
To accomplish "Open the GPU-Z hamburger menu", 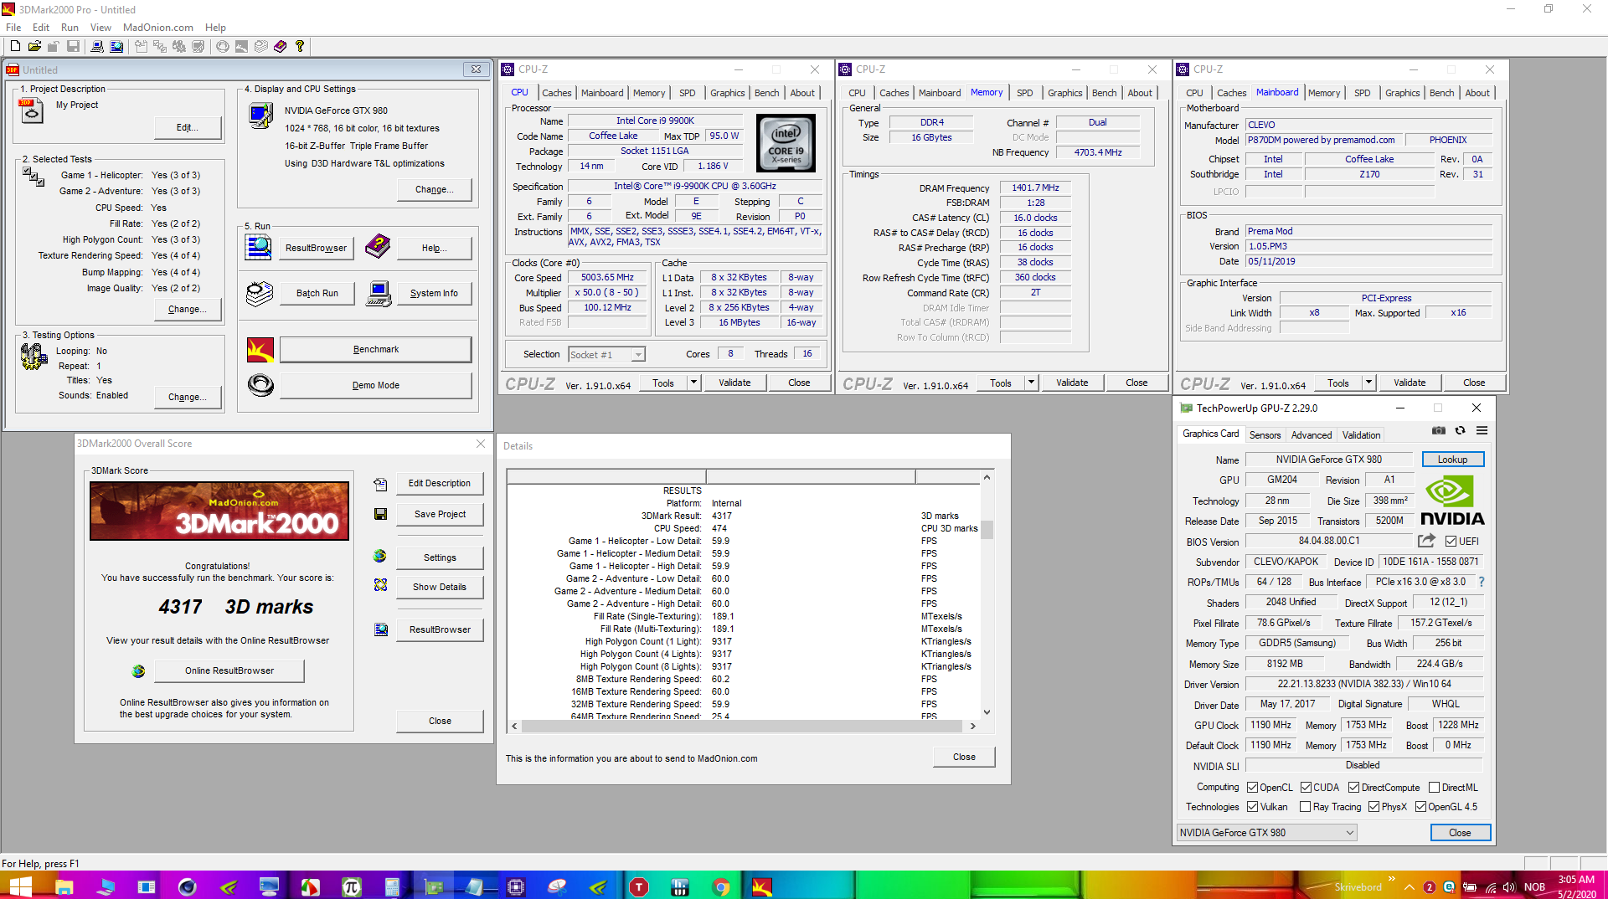I will click(x=1482, y=430).
